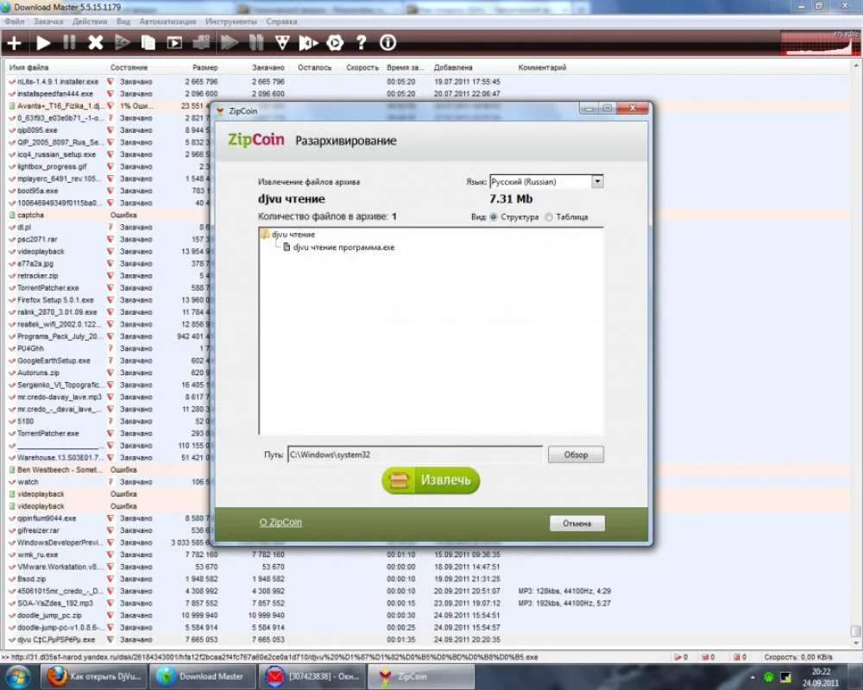Click the video preview toolbar icon

pos(174,43)
